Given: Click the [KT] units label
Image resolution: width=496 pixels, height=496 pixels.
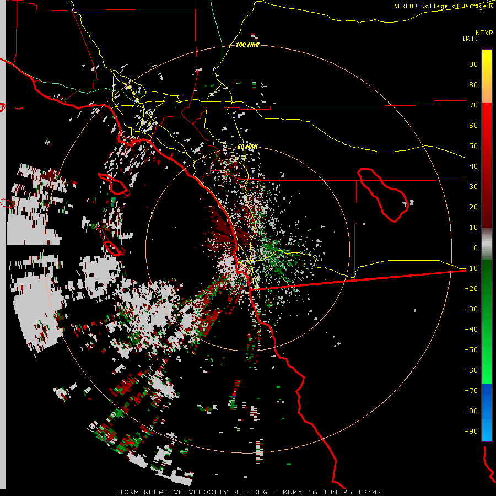Looking at the screenshot, I should coord(470,38).
